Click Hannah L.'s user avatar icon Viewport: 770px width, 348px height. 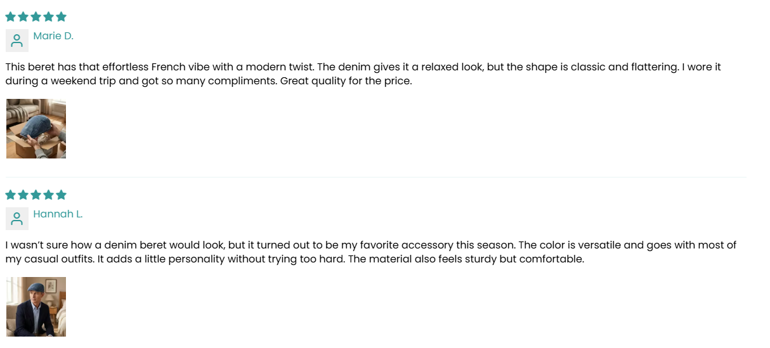tap(17, 219)
